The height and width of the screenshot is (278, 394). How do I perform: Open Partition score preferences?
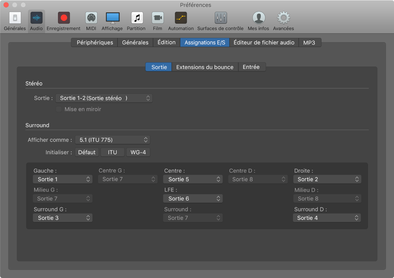coord(137,18)
